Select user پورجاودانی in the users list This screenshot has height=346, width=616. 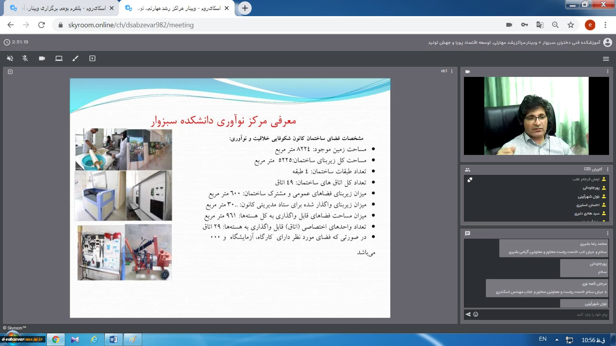pyautogui.click(x=591, y=188)
